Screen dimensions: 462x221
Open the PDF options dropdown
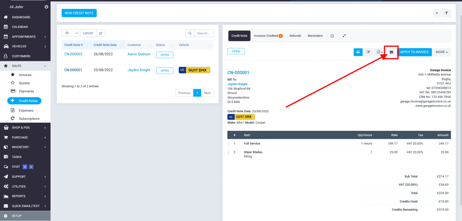[379, 52]
